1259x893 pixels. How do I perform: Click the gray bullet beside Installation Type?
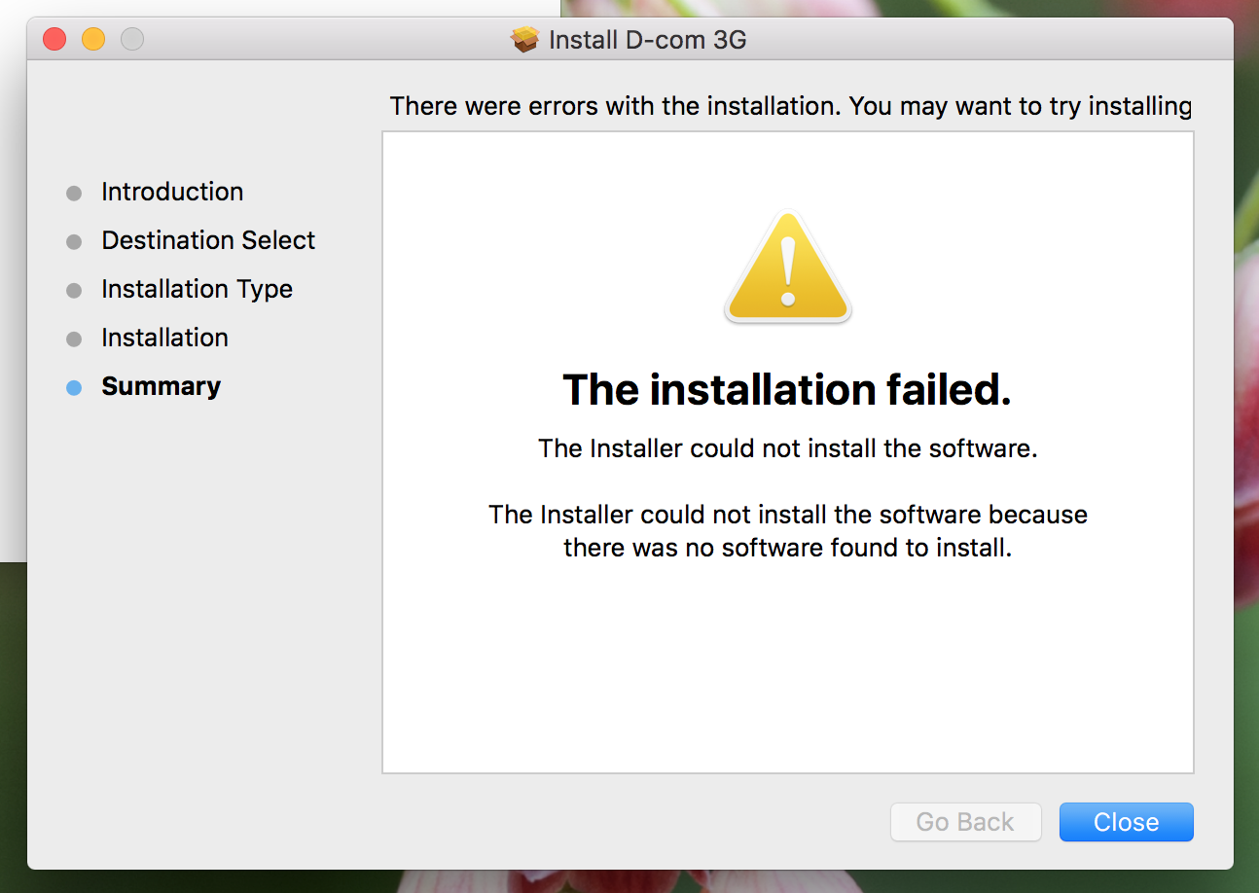pos(74,290)
